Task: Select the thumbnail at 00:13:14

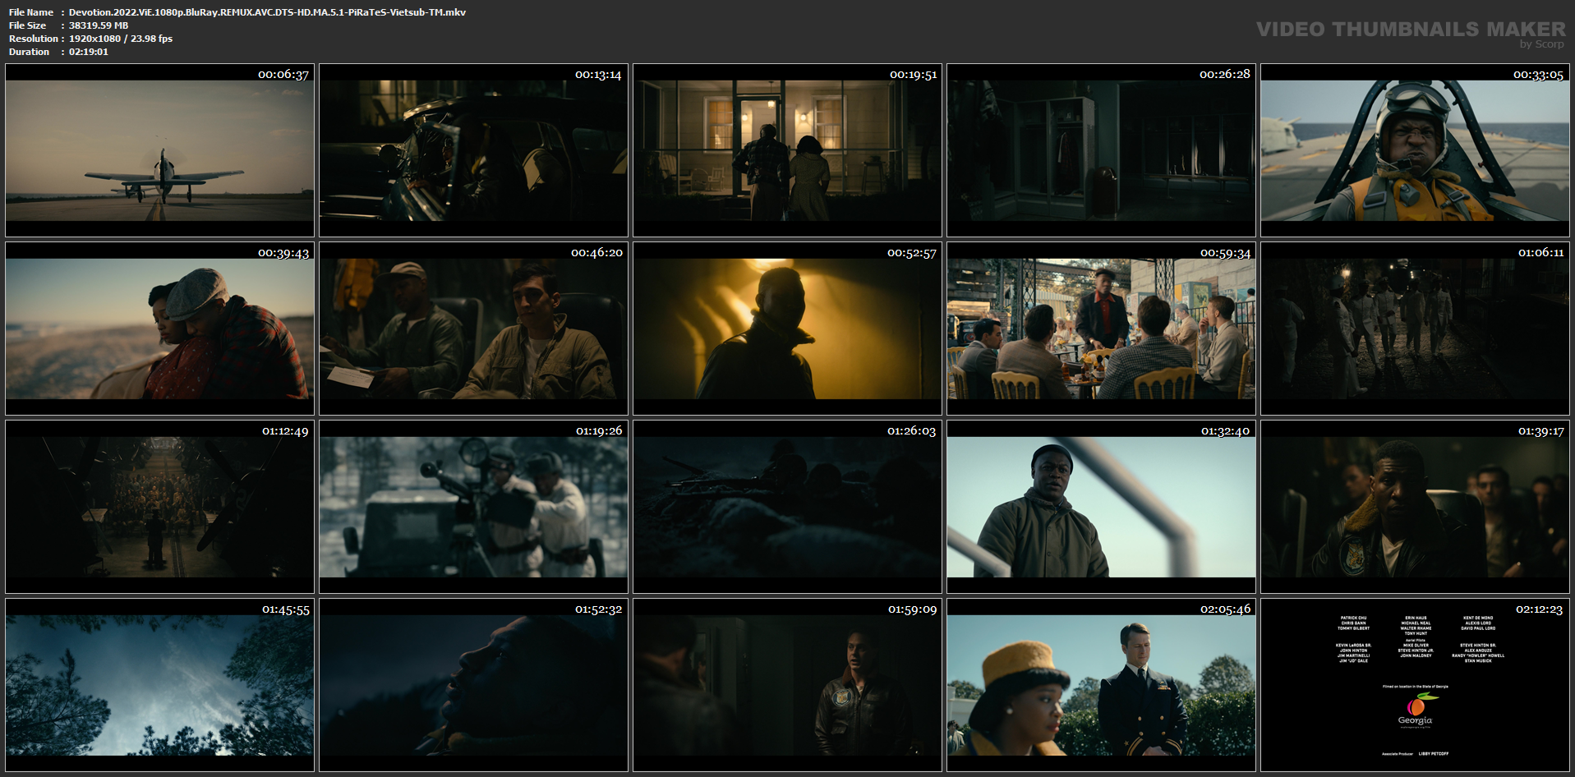Action: [x=473, y=150]
